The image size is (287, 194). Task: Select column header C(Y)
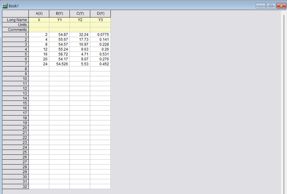click(80, 13)
